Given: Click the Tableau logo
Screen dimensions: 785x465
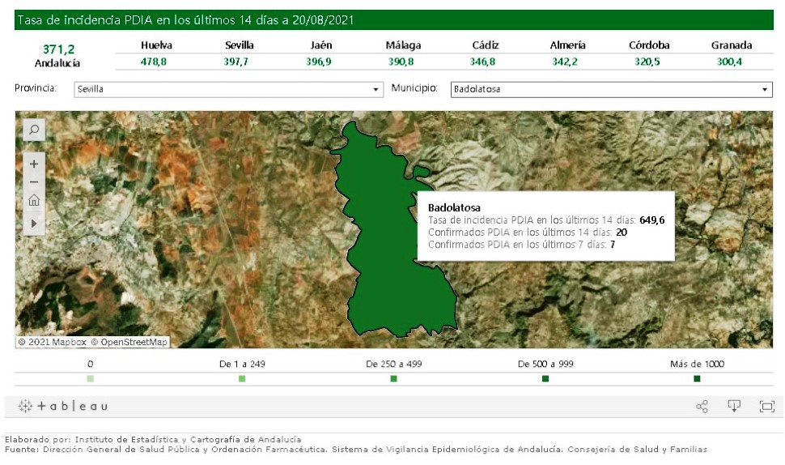Looking at the screenshot, I should click(x=62, y=407).
